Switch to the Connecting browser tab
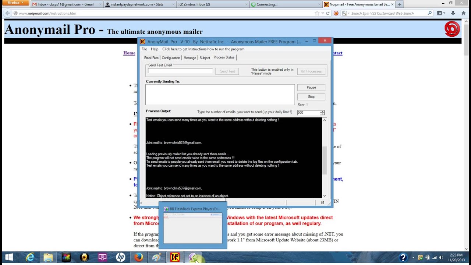Image resolution: width=471 pixels, height=265 pixels. [285, 4]
